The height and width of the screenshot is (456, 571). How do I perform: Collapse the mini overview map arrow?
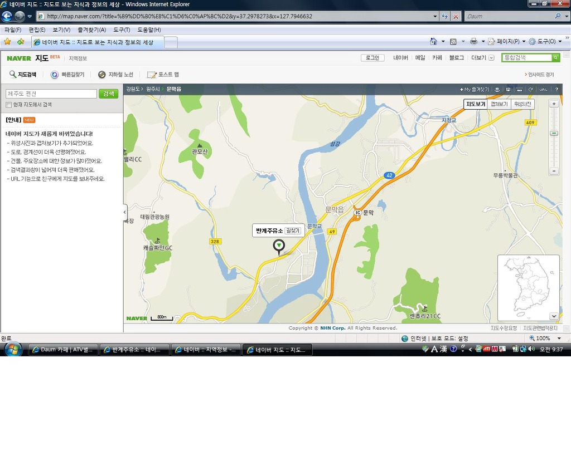coord(554,316)
